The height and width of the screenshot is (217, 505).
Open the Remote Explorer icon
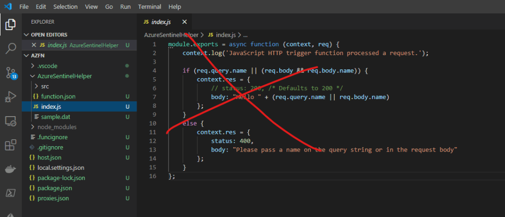[x=10, y=121]
